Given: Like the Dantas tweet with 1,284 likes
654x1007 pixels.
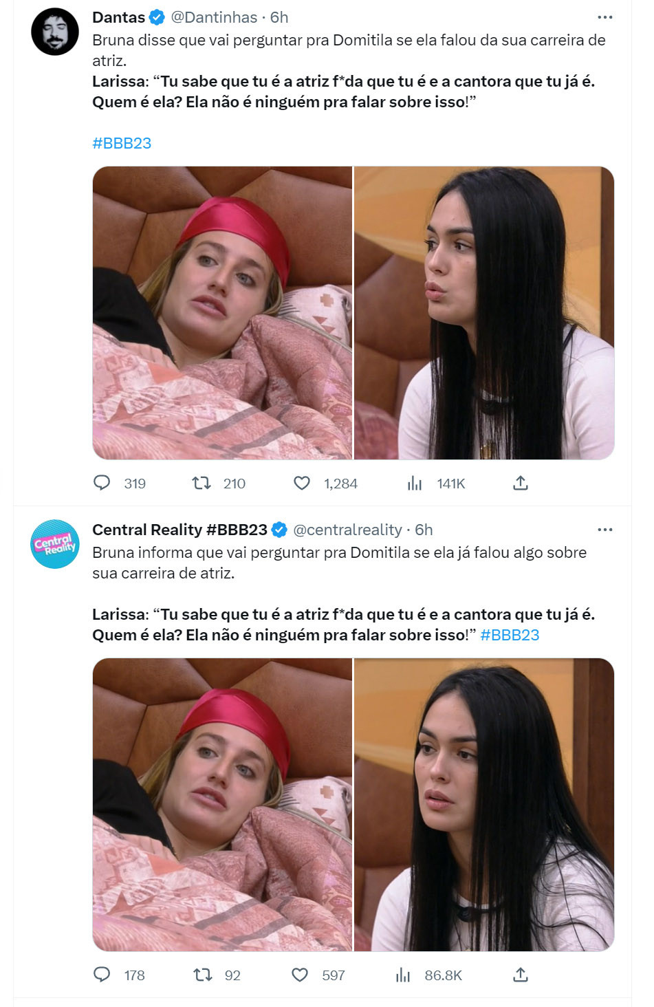Looking at the screenshot, I should pyautogui.click(x=302, y=483).
